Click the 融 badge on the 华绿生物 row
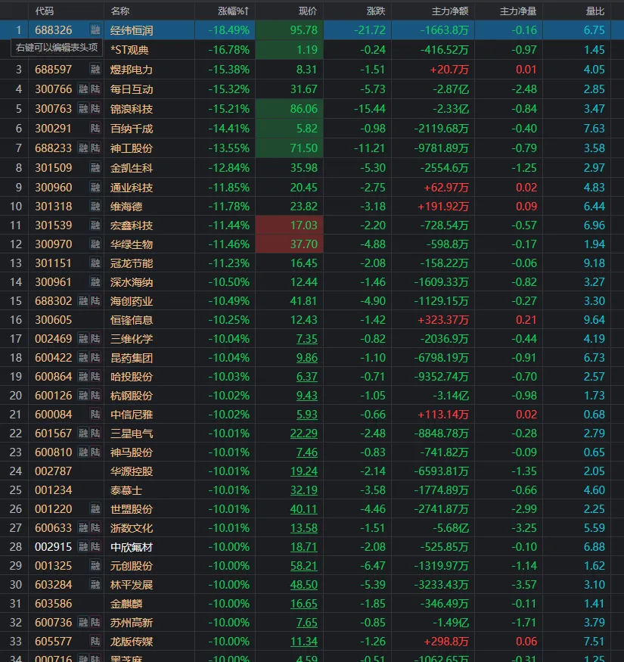Viewport: 624px width, 662px height. tap(95, 244)
